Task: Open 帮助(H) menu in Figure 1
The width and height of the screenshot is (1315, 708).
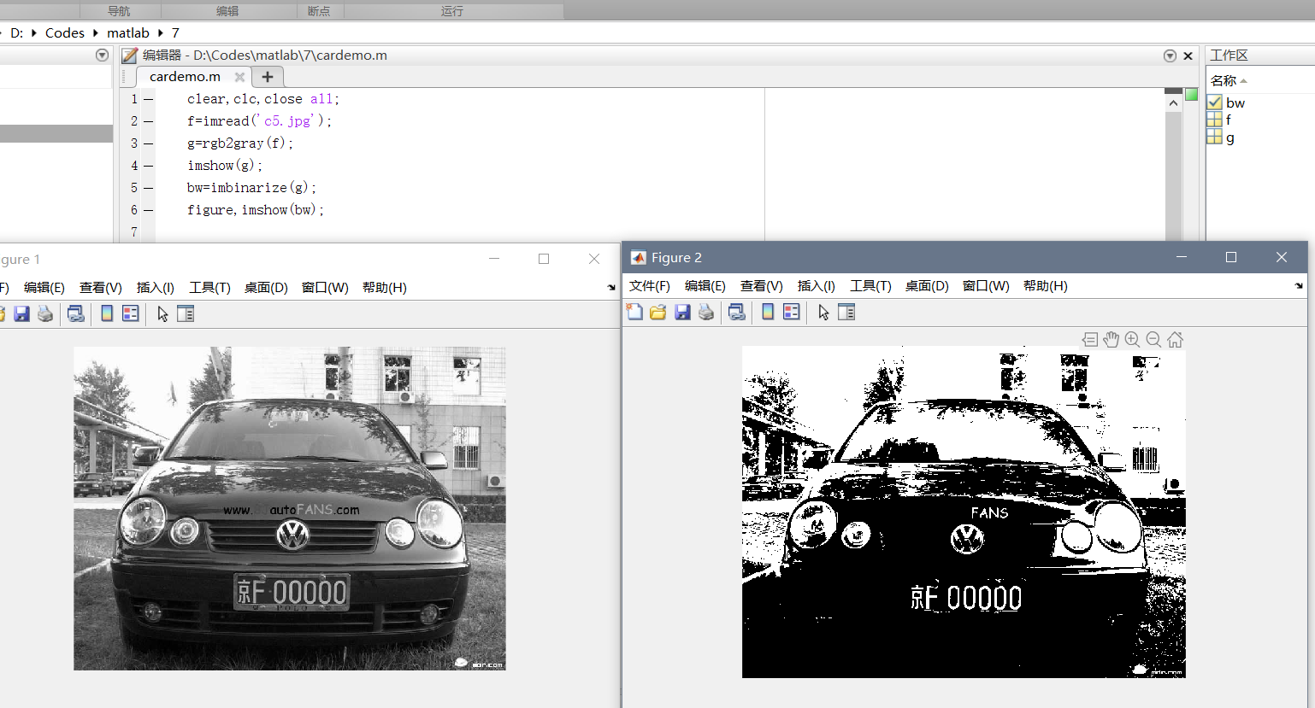Action: tap(385, 288)
